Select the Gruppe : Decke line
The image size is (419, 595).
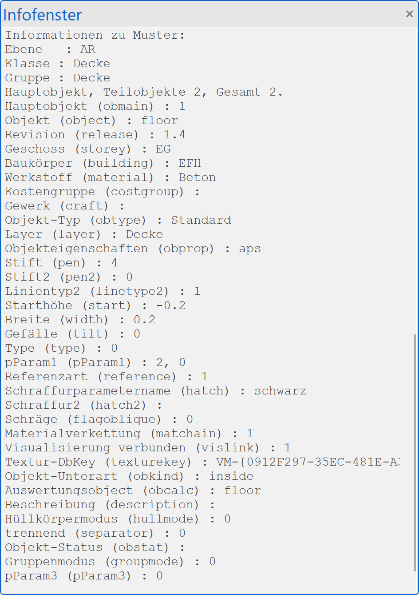click(x=58, y=78)
